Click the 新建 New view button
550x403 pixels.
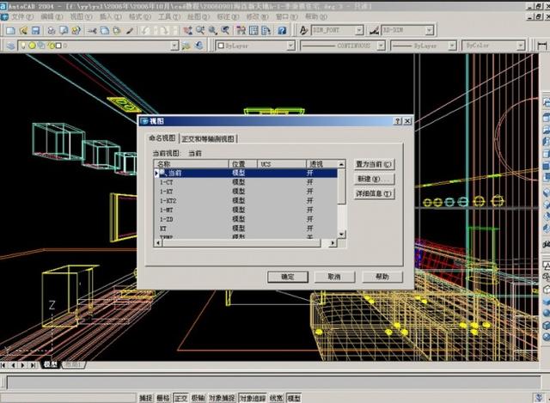point(374,179)
